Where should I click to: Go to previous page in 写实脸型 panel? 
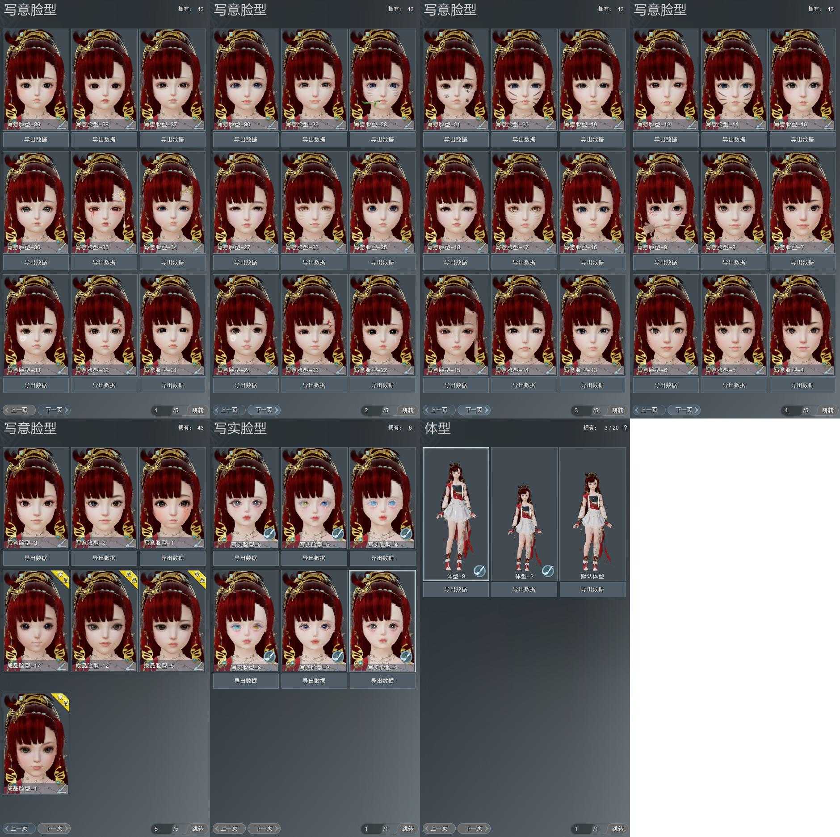[229, 829]
